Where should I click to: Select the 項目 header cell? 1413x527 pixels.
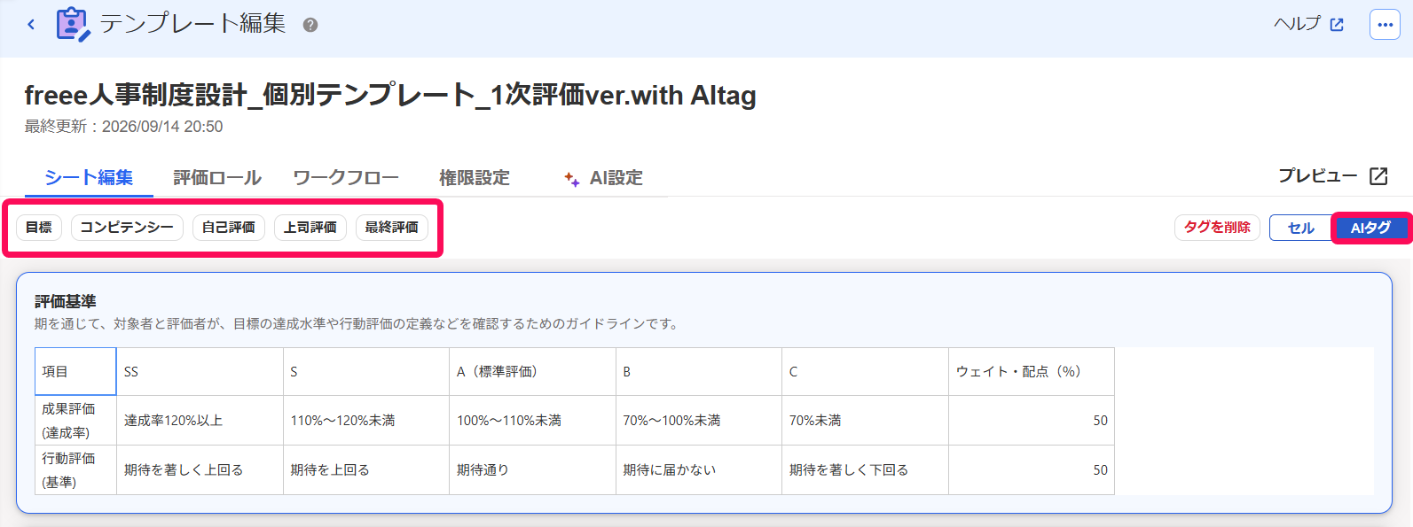tap(75, 371)
